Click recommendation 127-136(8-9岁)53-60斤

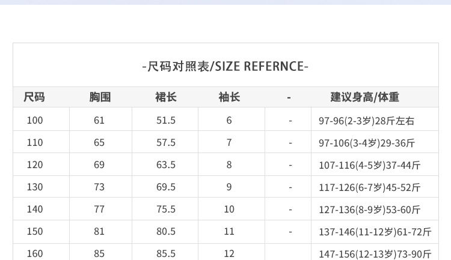[370, 210]
